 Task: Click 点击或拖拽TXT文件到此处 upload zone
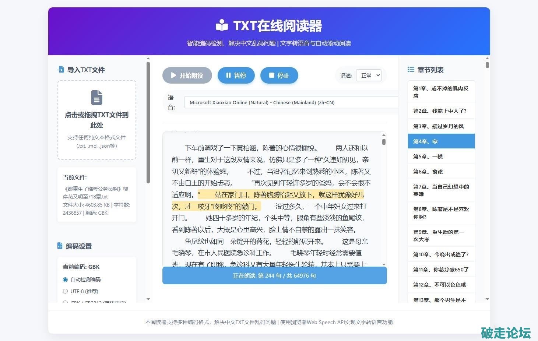point(96,120)
